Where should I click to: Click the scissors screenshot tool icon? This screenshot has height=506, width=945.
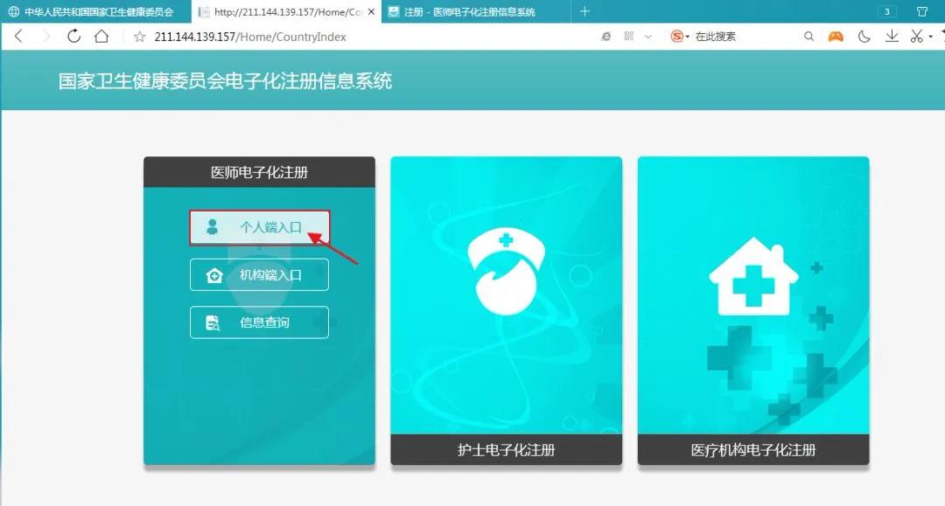coord(916,37)
